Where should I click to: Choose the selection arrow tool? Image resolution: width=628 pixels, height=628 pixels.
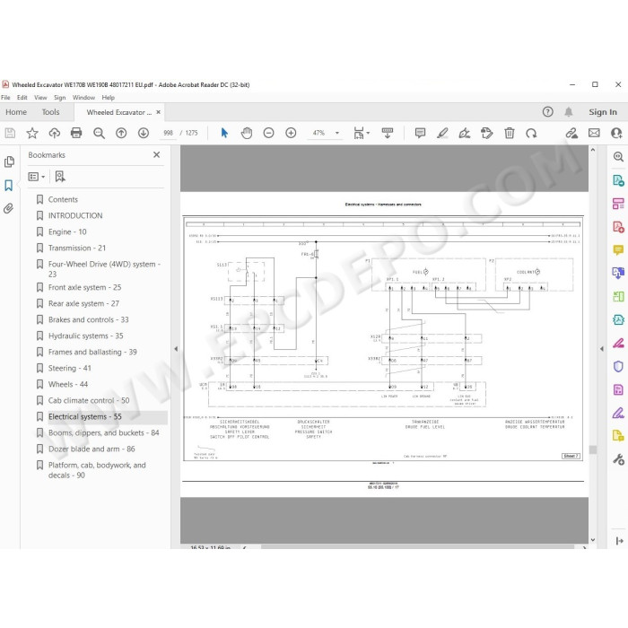coord(224,133)
